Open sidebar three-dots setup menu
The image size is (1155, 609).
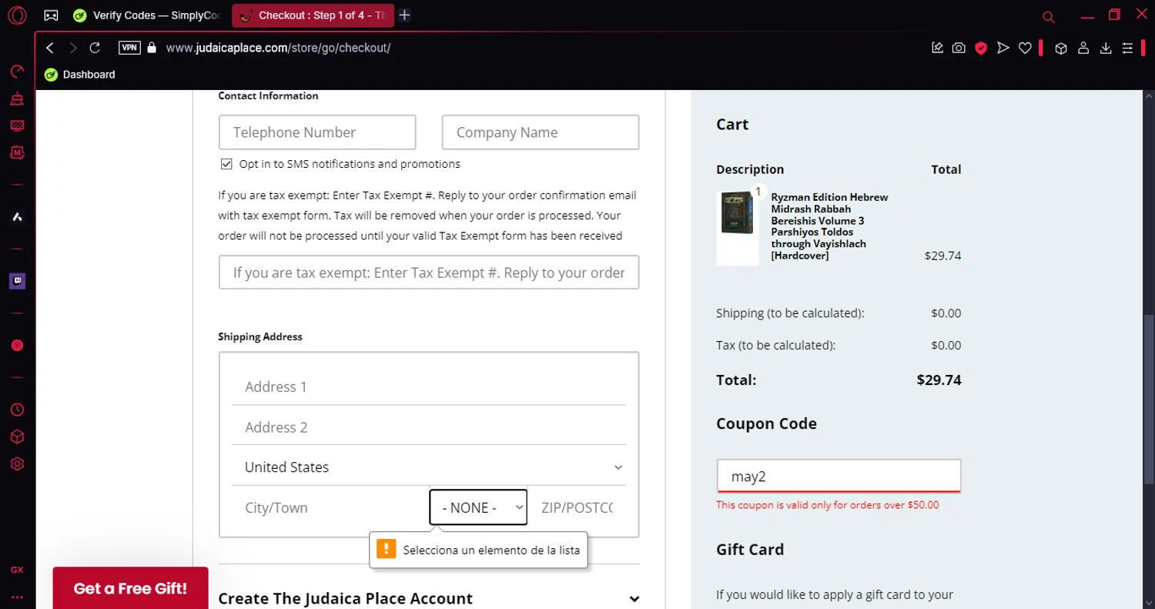[17, 597]
